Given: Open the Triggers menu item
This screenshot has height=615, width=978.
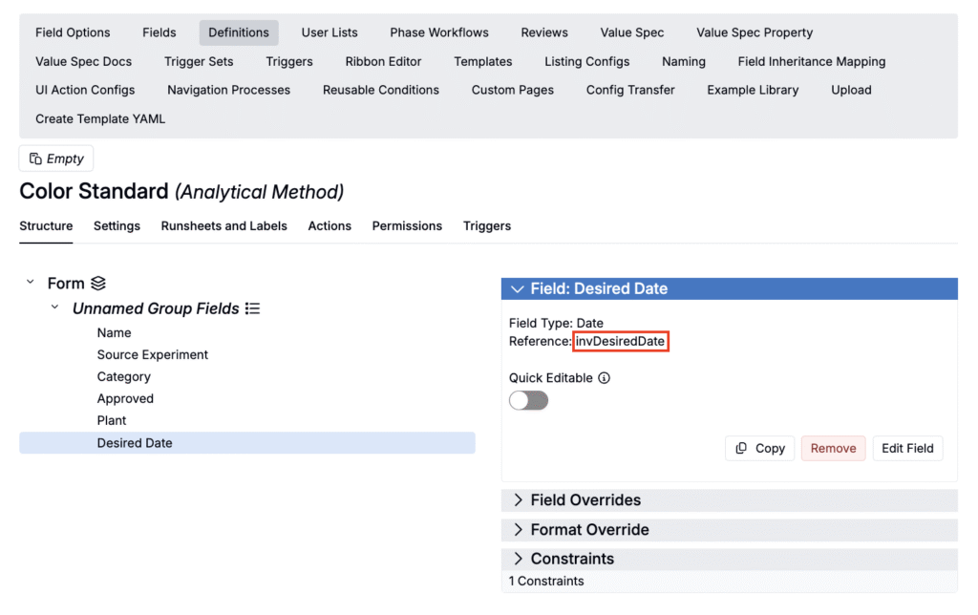Looking at the screenshot, I should 289,61.
